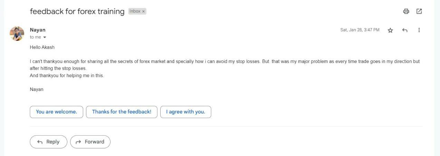Image resolution: width=440 pixels, height=156 pixels.
Task: Print this email using the printer icon
Action: (406, 11)
